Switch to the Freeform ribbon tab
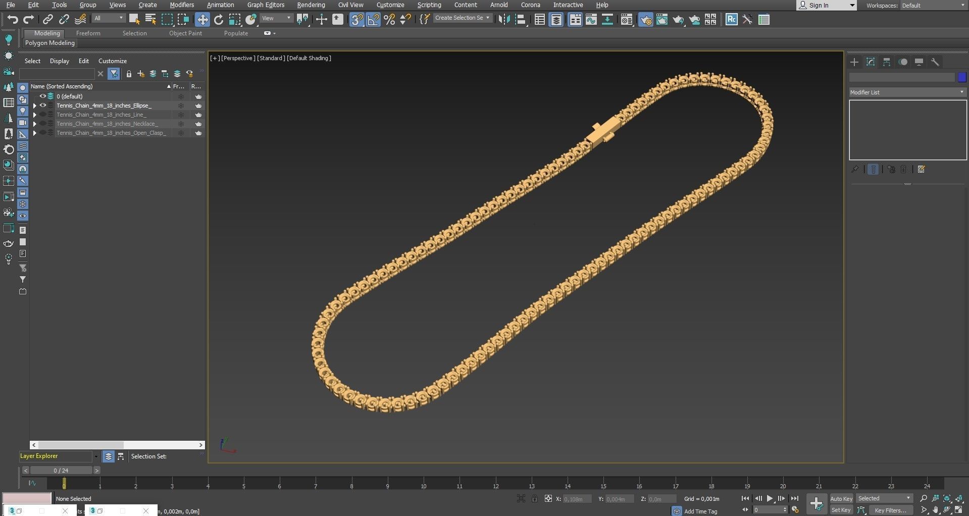Viewport: 969px width, 516px height. (x=88, y=33)
